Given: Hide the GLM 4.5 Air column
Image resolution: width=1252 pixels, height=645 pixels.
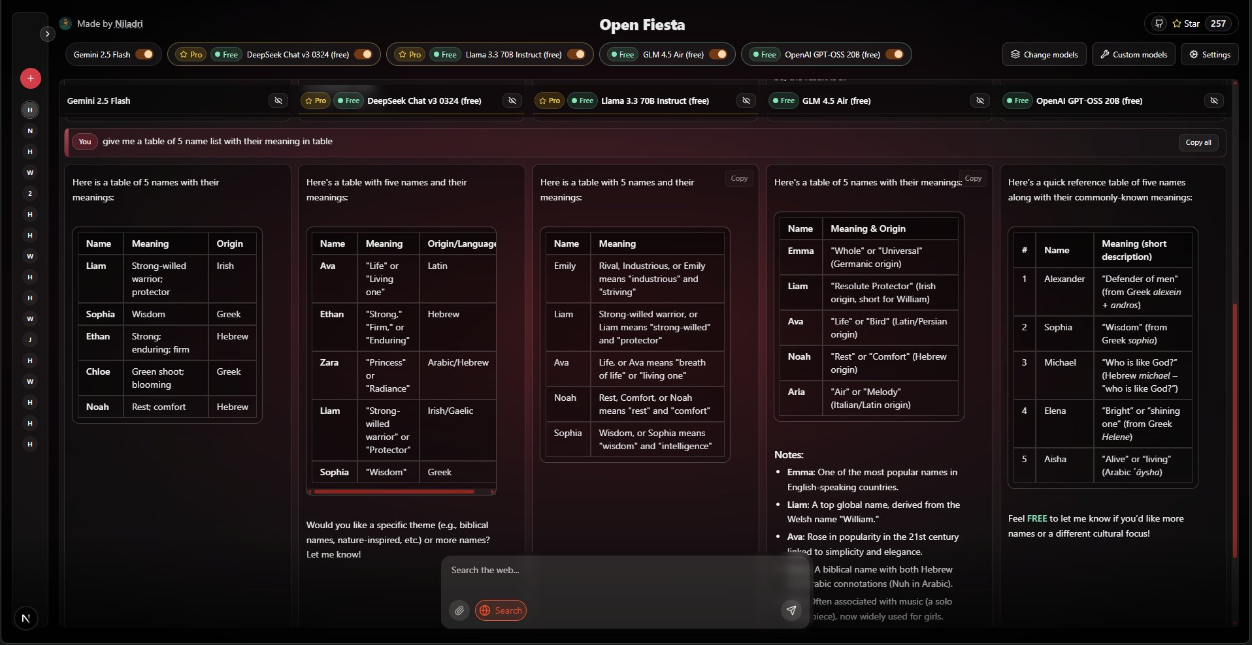Looking at the screenshot, I should click(x=980, y=101).
